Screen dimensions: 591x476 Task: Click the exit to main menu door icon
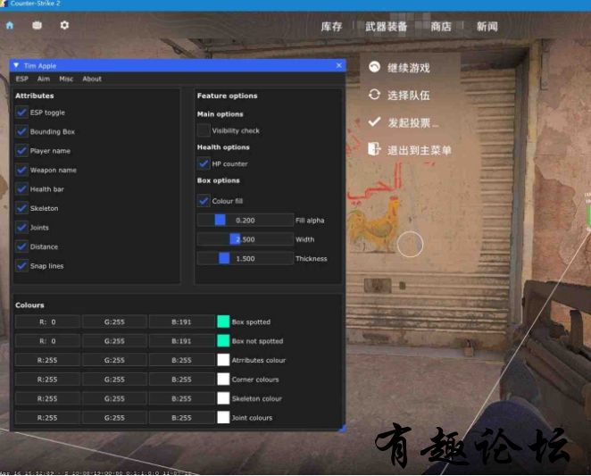374,149
